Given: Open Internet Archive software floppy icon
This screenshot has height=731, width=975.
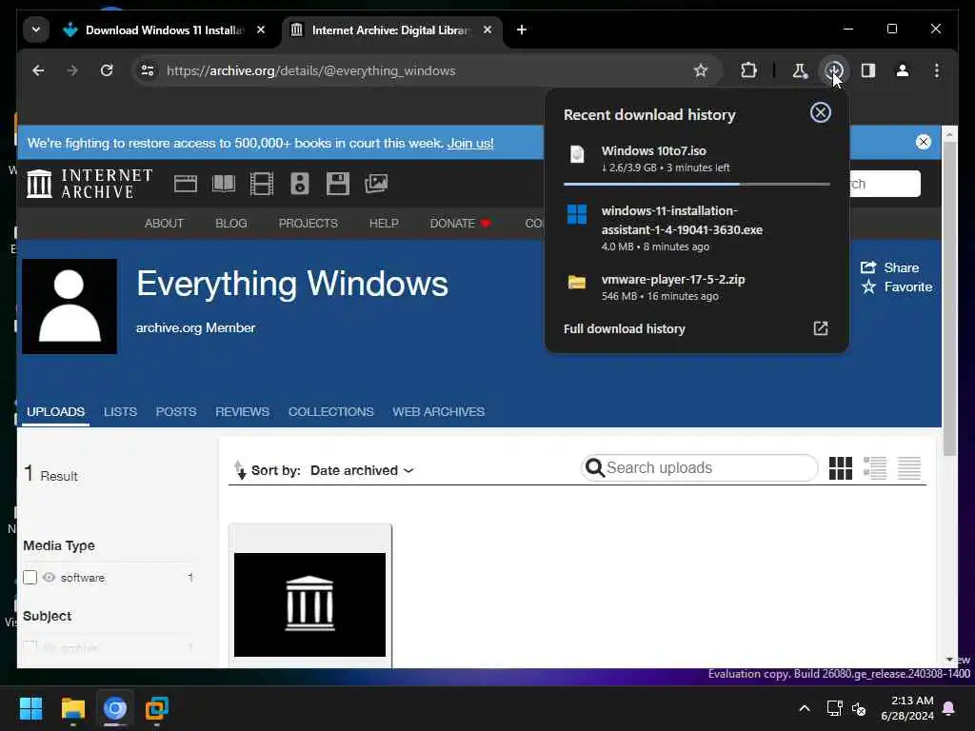Looking at the screenshot, I should pos(338,184).
